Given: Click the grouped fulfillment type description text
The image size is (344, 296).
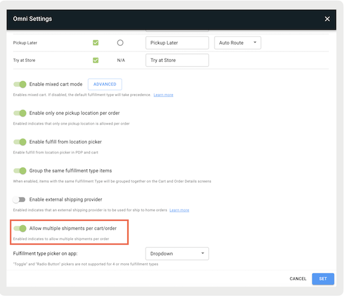Looking at the screenshot, I should [x=112, y=181].
